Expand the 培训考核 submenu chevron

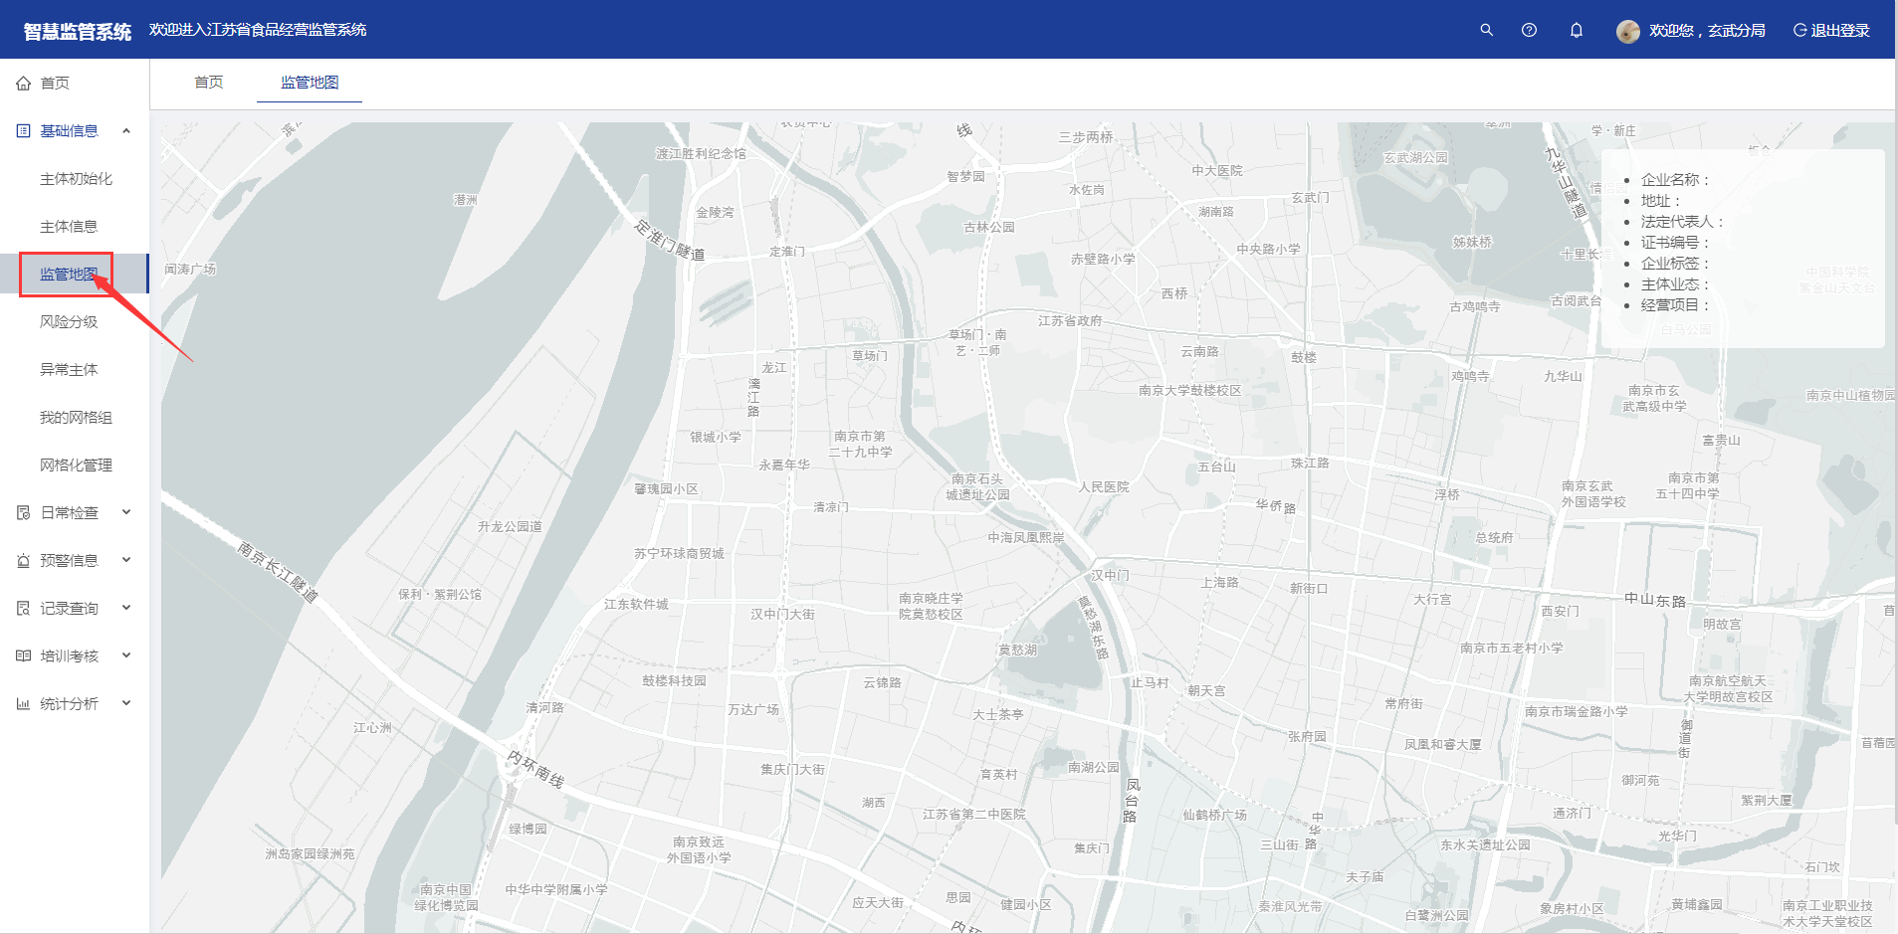[126, 655]
